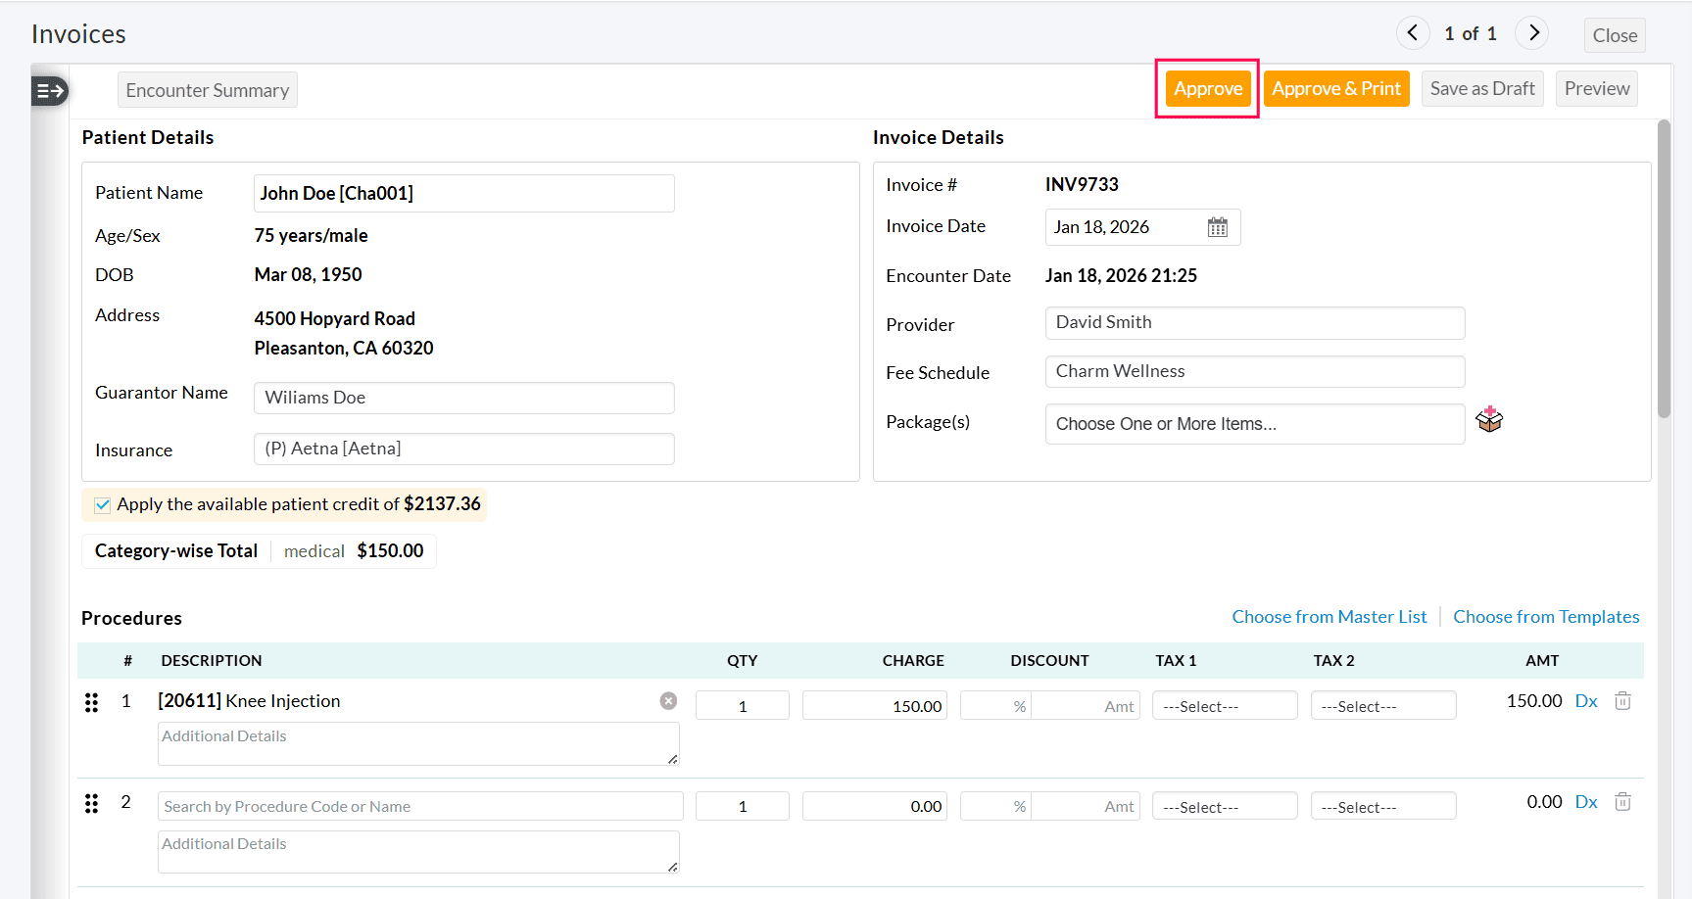Uncheck the apply patient credit checkbox
This screenshot has height=899, width=1692.
[x=102, y=504]
